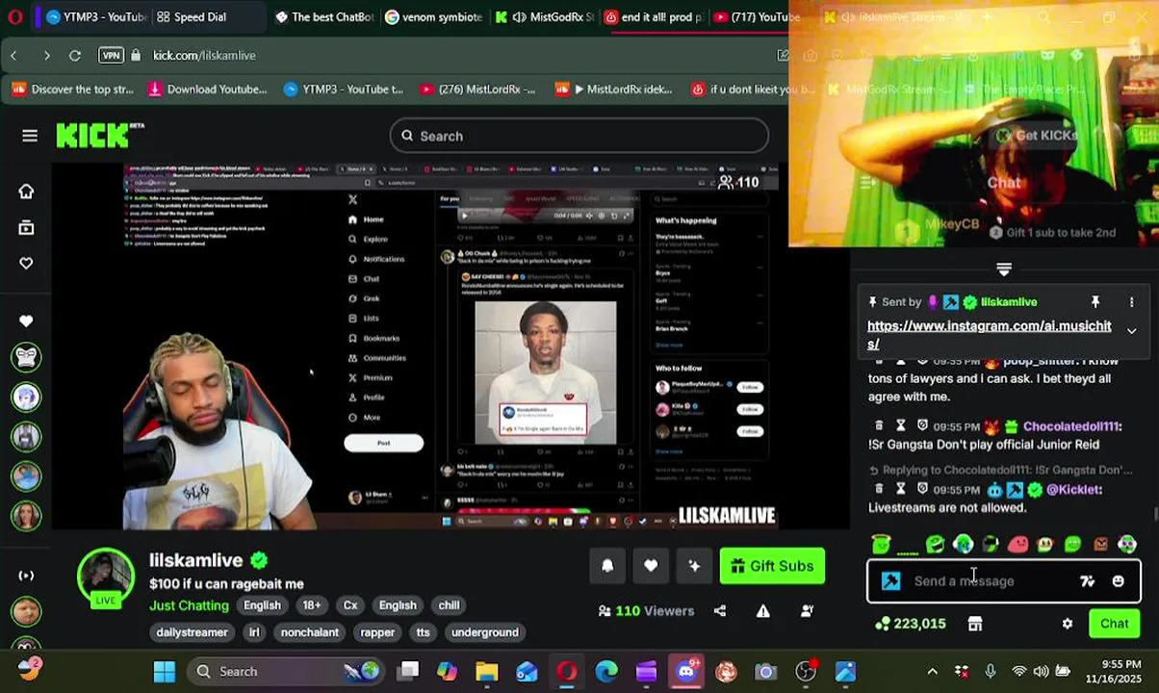Open Discover the top str... bookmark

pyautogui.click(x=73, y=90)
